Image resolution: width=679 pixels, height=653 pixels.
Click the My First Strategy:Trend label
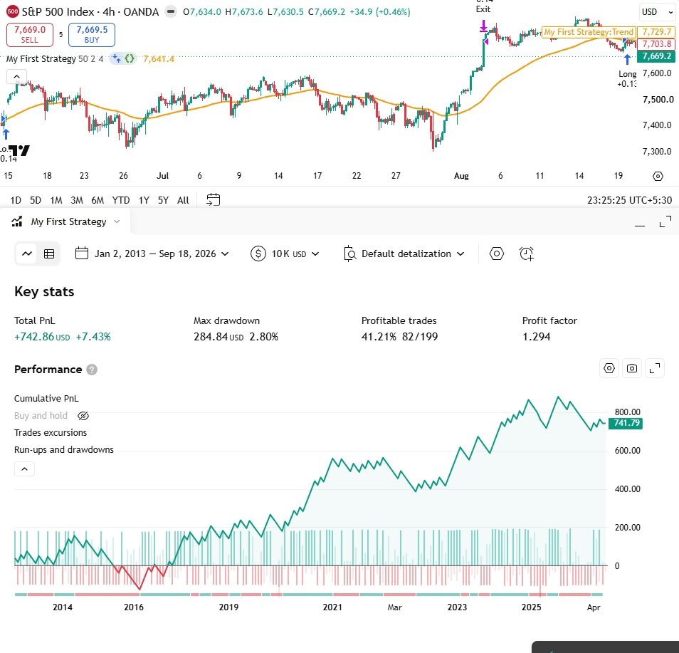[589, 32]
